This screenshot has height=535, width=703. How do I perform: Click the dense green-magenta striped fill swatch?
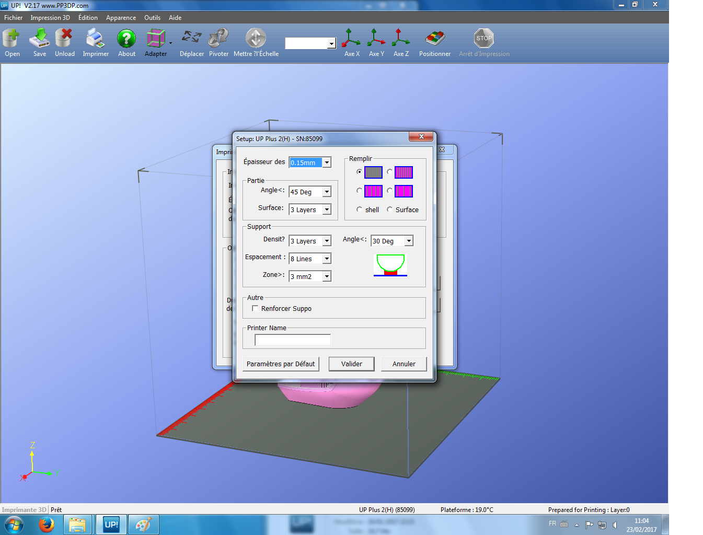[x=404, y=172]
